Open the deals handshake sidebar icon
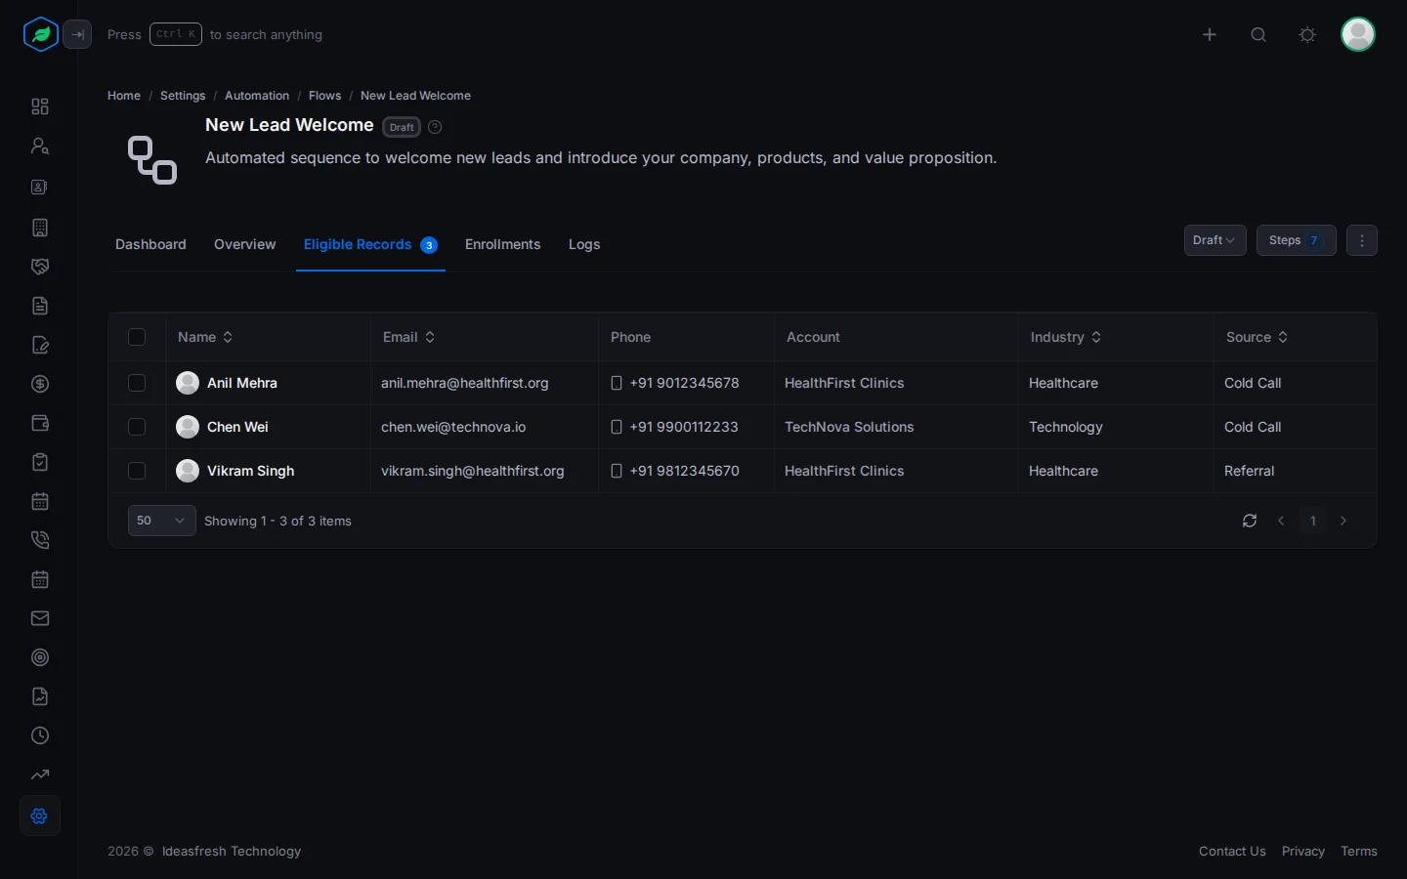 (x=40, y=267)
